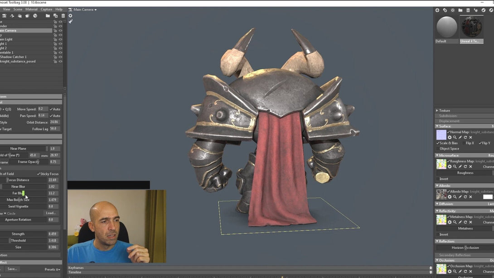
Task: Collapse the Microsurface section
Action: [x=437, y=156]
